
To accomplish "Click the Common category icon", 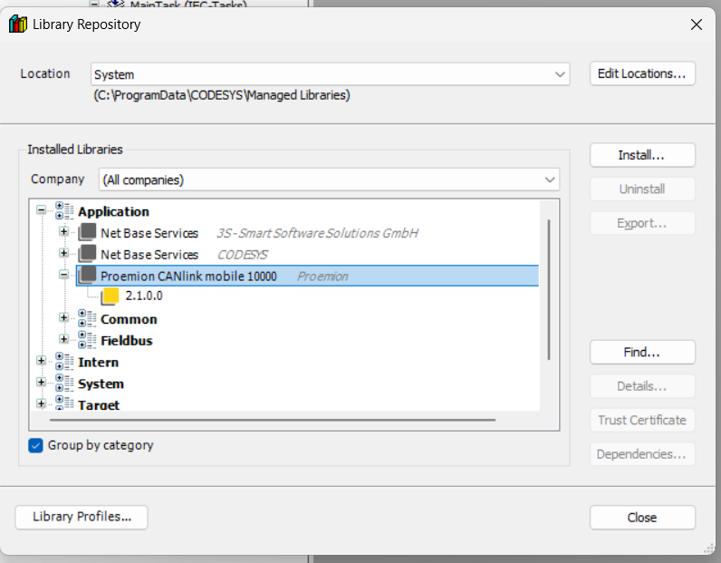I will tap(87, 319).
